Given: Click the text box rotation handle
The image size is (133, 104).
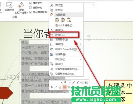Looking at the screenshot, I should [x=89, y=36].
